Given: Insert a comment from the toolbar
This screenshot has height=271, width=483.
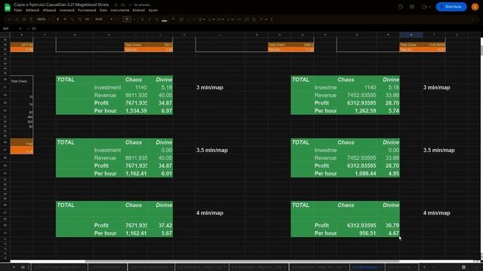Looking at the screenshot, I should coord(247,20).
